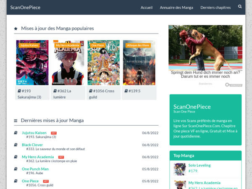Open My Hero Academia in latest updates list

(x=38, y=157)
